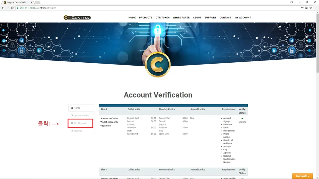Click the Centra logo in header
This screenshot has width=319, height=179.
77,18
